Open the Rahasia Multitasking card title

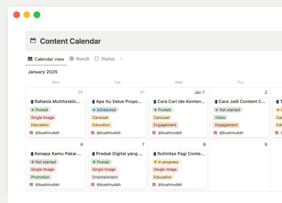pyautogui.click(x=57, y=101)
